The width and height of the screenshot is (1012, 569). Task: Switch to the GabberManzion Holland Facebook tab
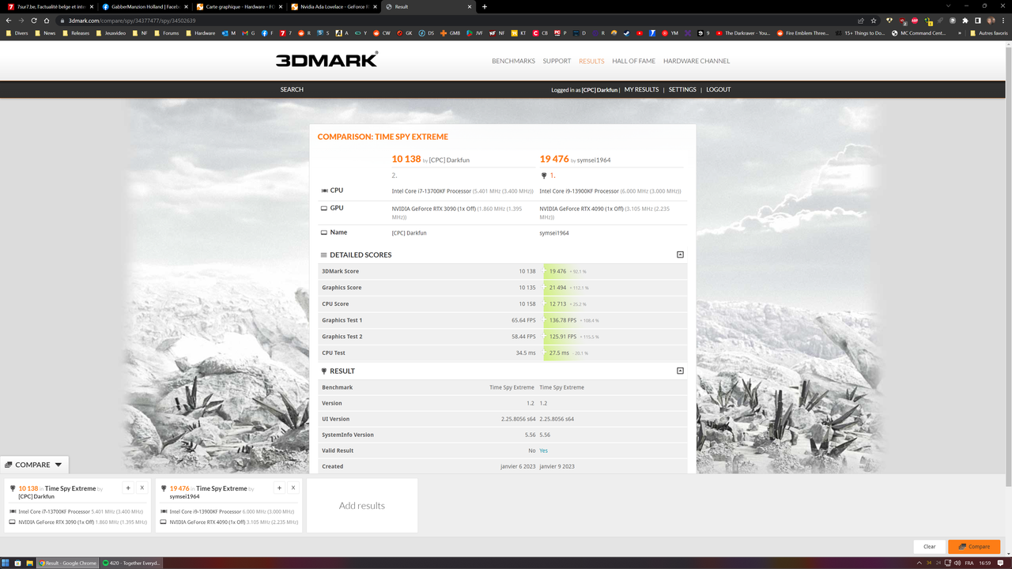point(142,6)
